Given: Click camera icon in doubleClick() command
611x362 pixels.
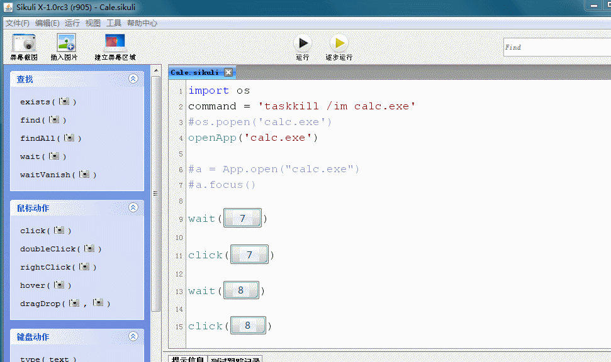Looking at the screenshot, I should (x=89, y=249).
